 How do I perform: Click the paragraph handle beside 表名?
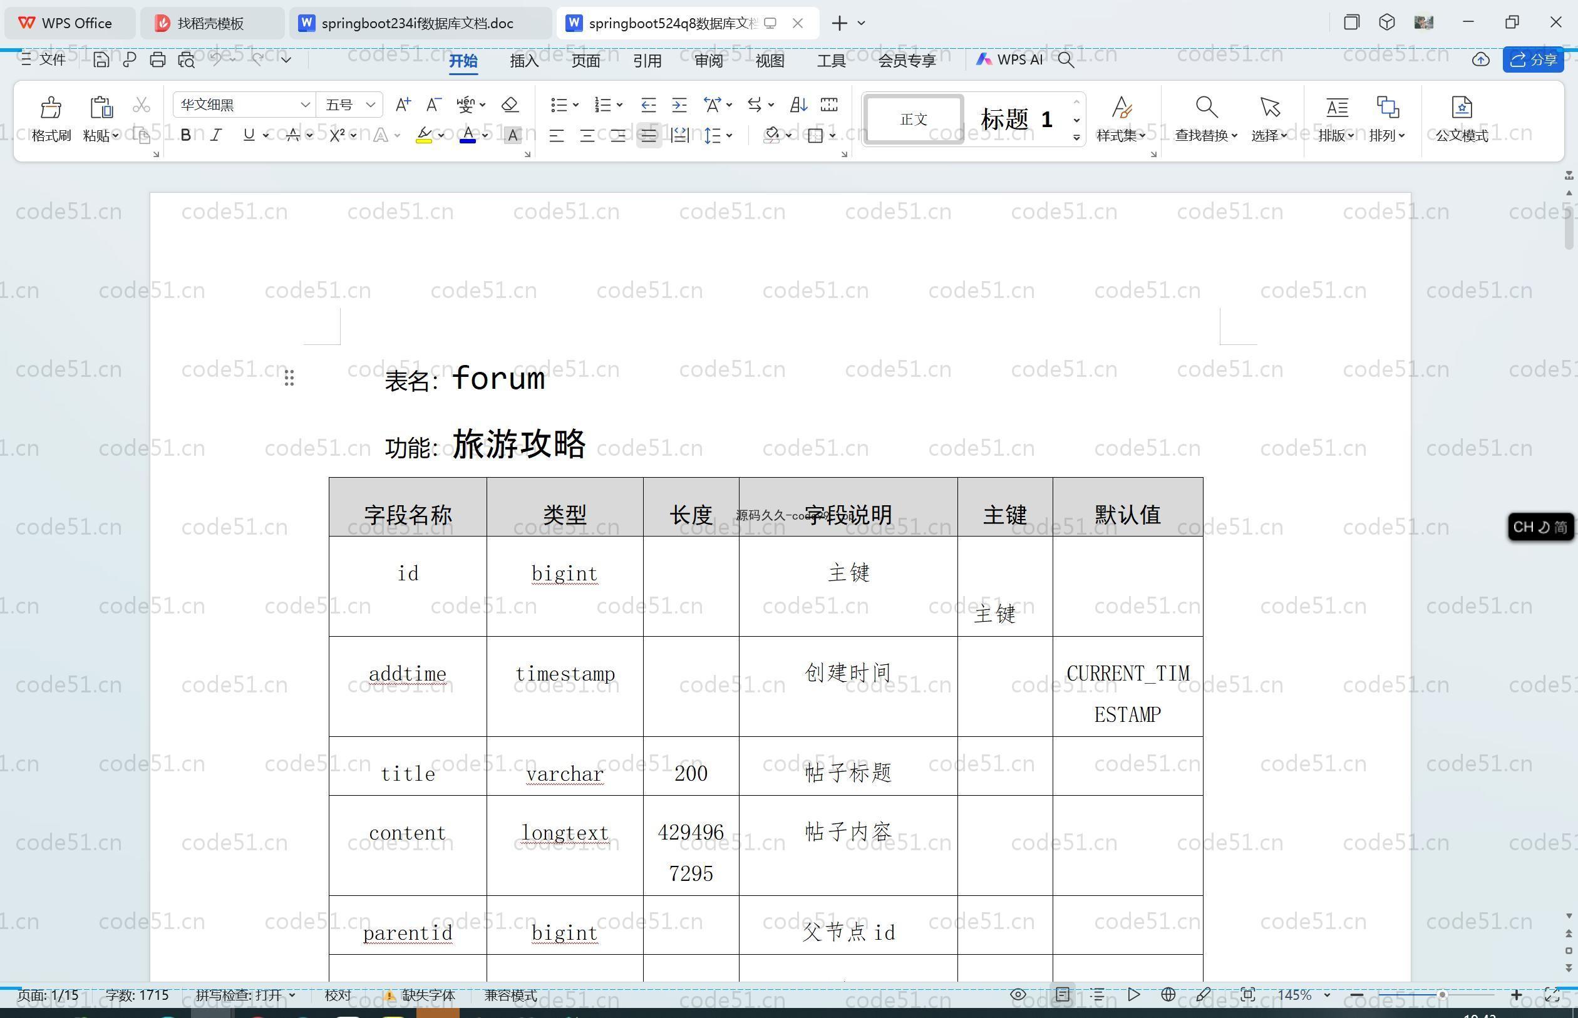[x=289, y=378]
